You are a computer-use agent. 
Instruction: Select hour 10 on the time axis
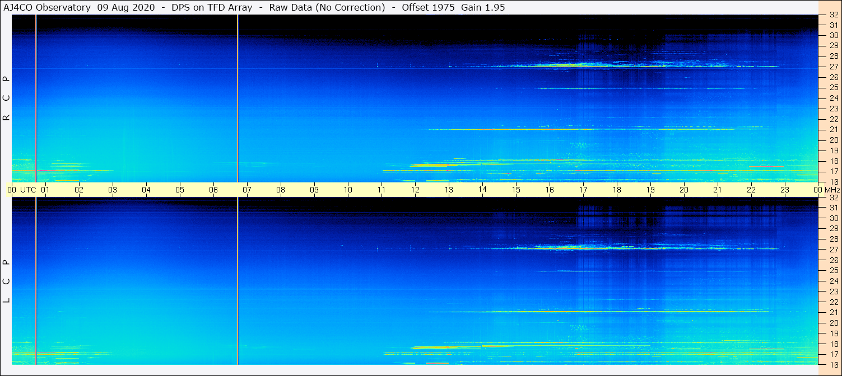tap(348, 190)
